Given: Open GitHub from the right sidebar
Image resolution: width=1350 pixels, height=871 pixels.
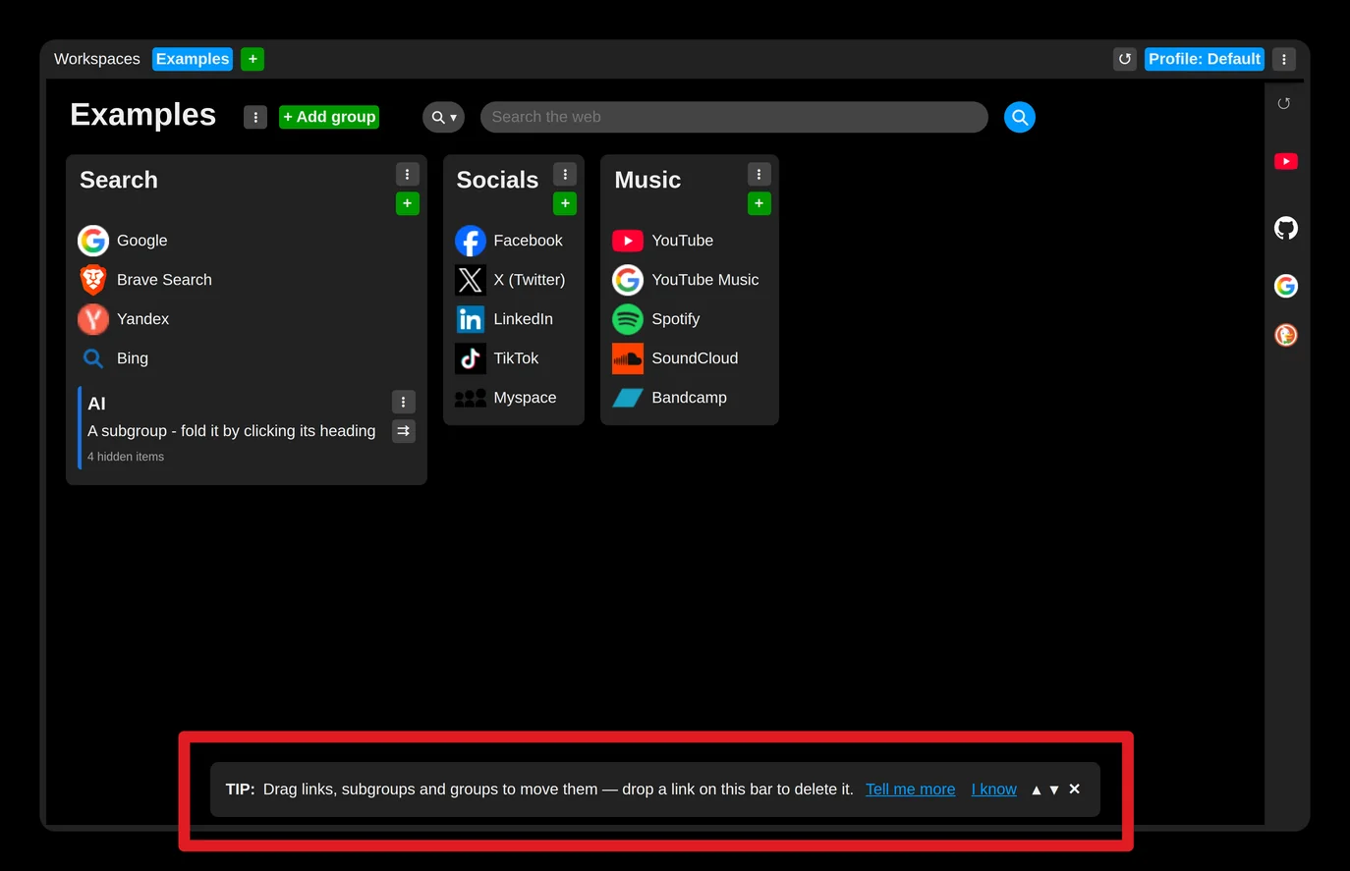Looking at the screenshot, I should [1286, 228].
